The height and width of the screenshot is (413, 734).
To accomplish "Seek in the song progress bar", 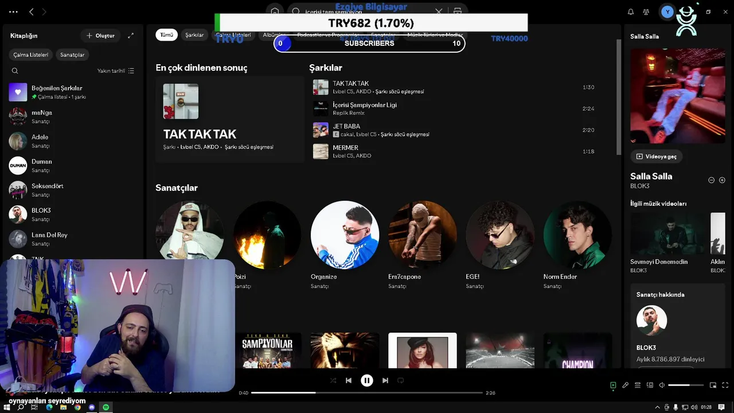I will point(367,393).
